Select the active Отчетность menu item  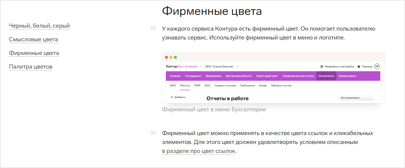click(x=326, y=76)
